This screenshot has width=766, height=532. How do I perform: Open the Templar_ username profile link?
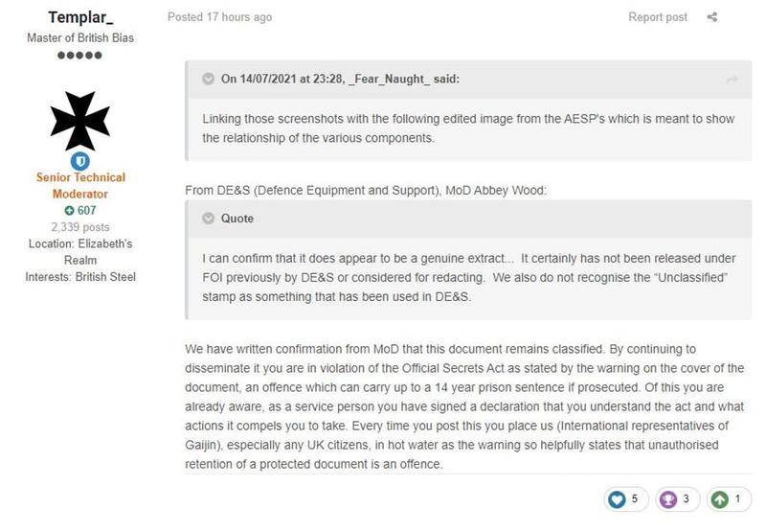tap(80, 17)
